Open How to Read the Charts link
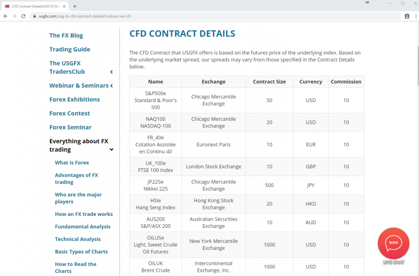The image size is (419, 276). tap(75, 268)
